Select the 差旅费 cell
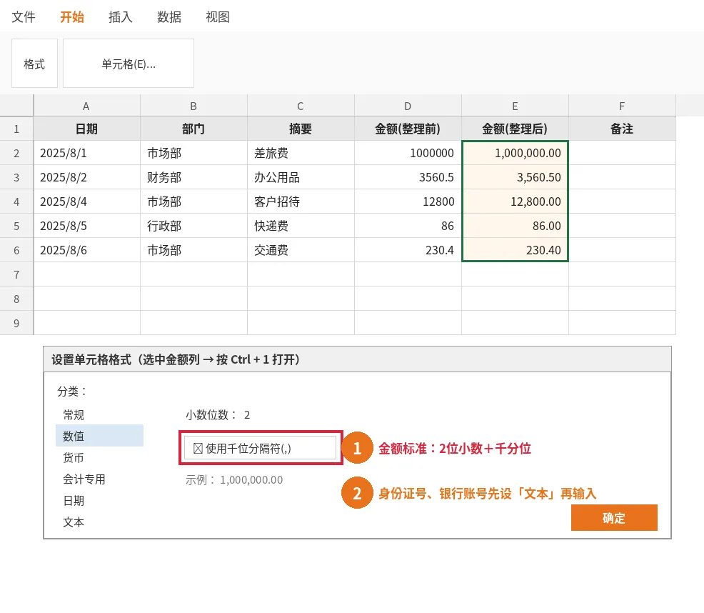The image size is (704, 613). tap(301, 153)
